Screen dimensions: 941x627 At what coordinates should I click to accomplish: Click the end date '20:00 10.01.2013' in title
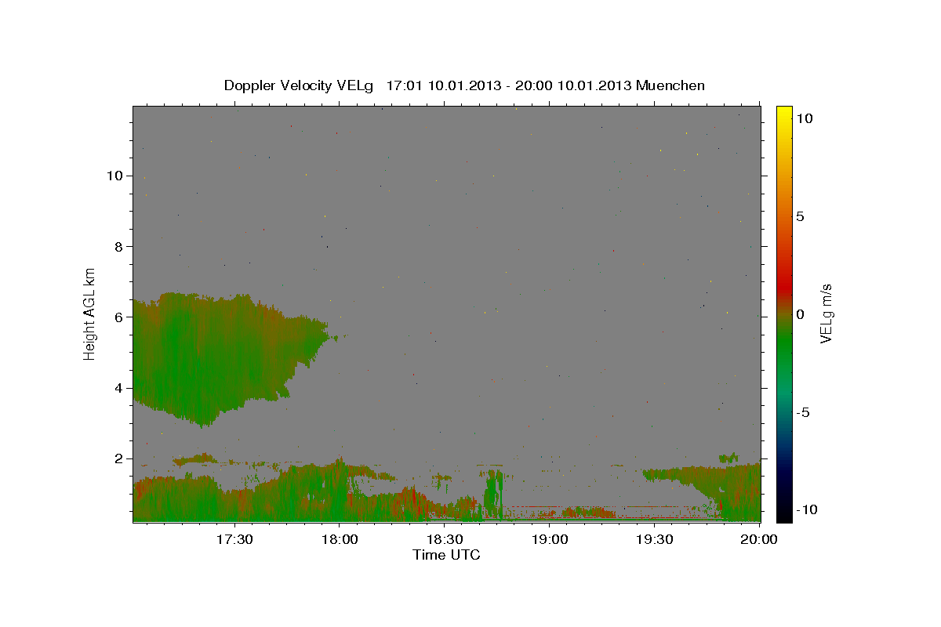pos(574,85)
